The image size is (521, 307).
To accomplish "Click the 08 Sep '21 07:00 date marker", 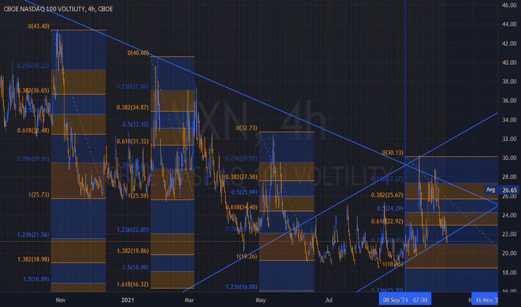I will 405,300.
